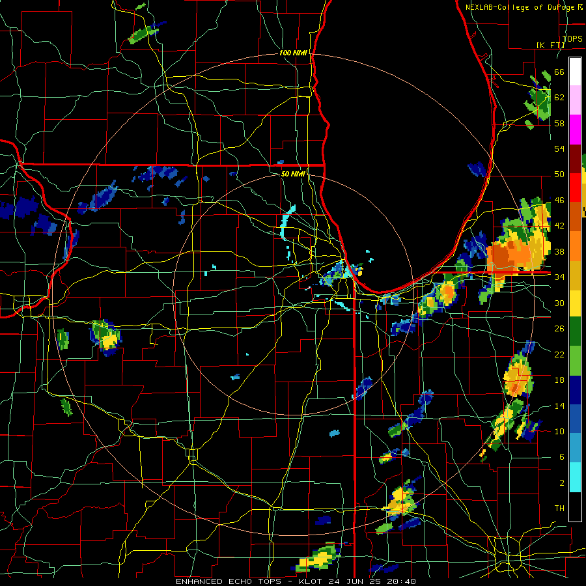
Task: Click the TH threshold label
Action: coord(559,509)
